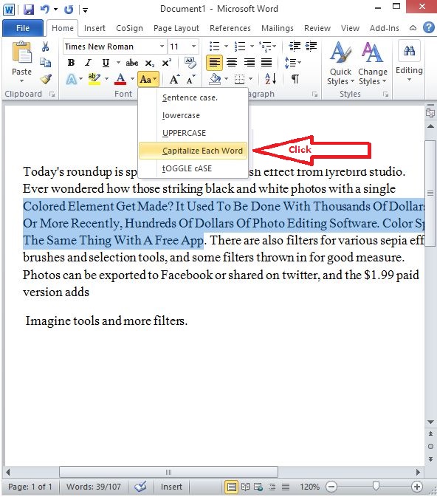
Task: Toggle Underline formatting
Action: click(106, 63)
